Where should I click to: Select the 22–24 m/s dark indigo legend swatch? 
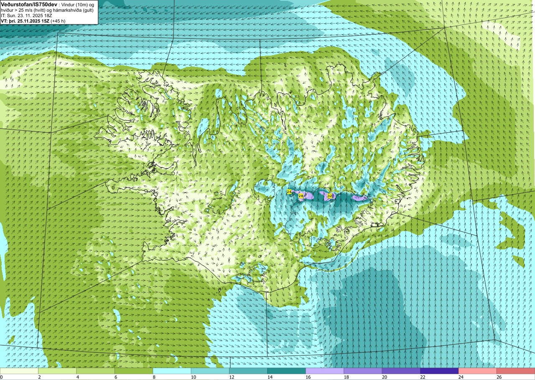439,371
